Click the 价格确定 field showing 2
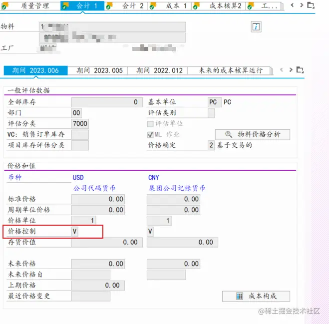 [x=211, y=145]
